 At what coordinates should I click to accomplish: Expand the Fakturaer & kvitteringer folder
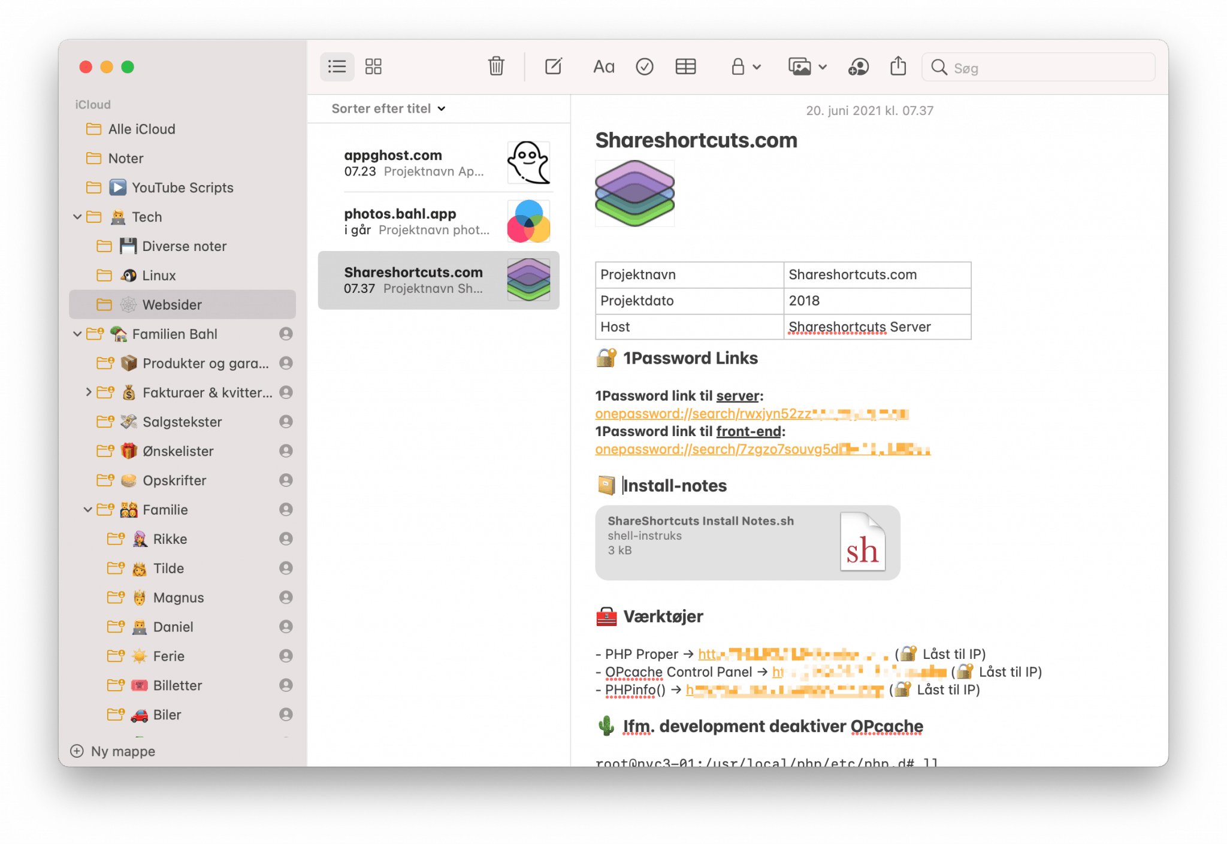(88, 392)
